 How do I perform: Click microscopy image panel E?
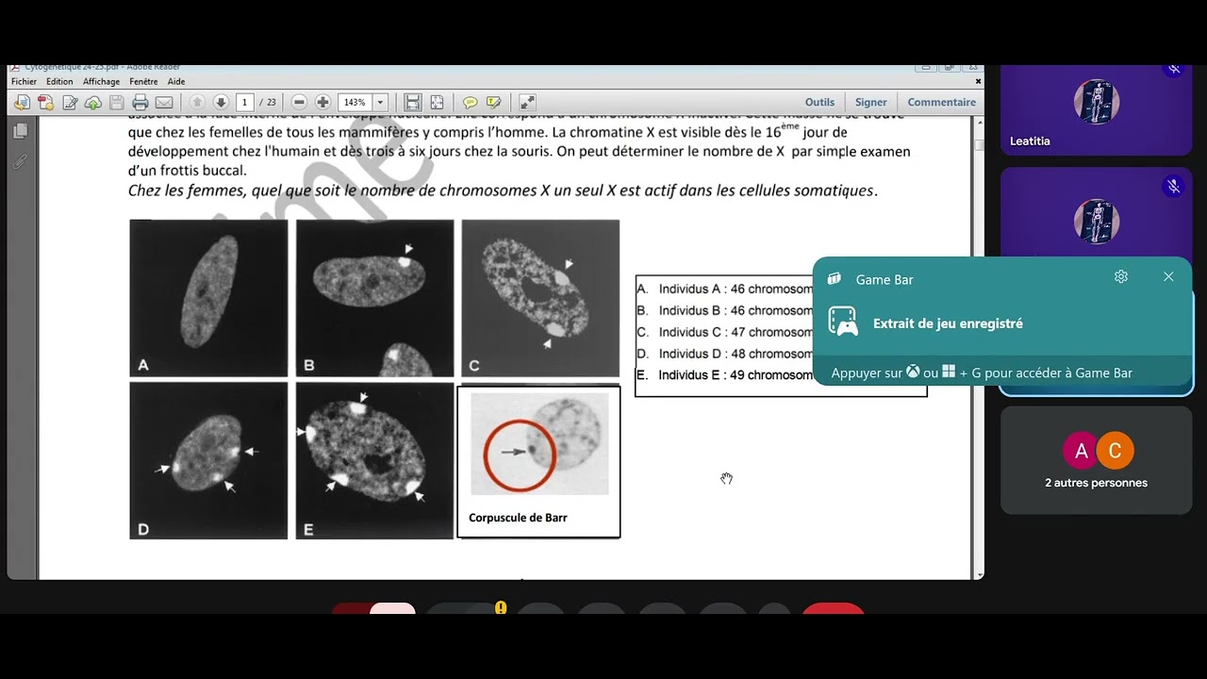(x=374, y=460)
